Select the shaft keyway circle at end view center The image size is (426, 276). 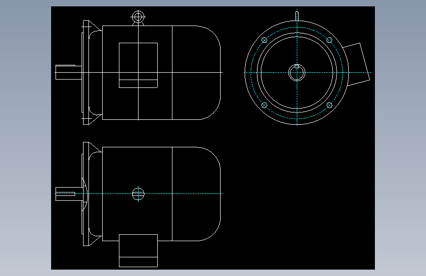297,73
